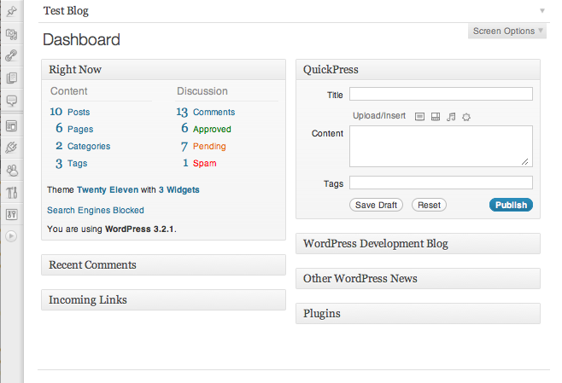Expand the Other WordPress News widget
Screen dimensions: 562x383
tap(418, 278)
